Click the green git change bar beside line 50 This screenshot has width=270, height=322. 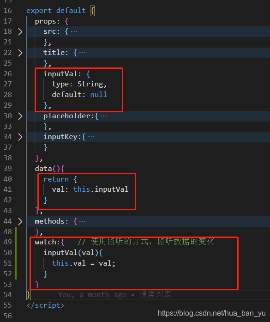[x=16, y=253]
